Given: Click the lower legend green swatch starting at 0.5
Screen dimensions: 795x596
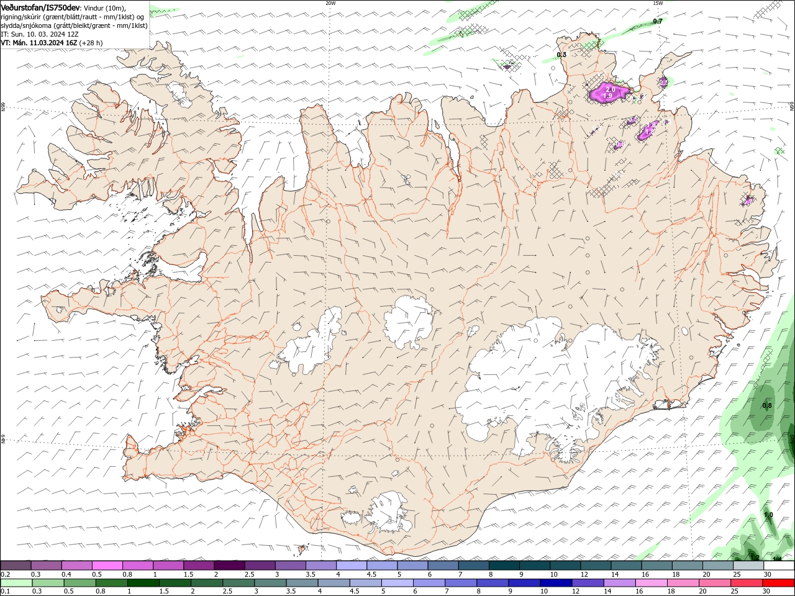Looking at the screenshot, I should pos(79,583).
